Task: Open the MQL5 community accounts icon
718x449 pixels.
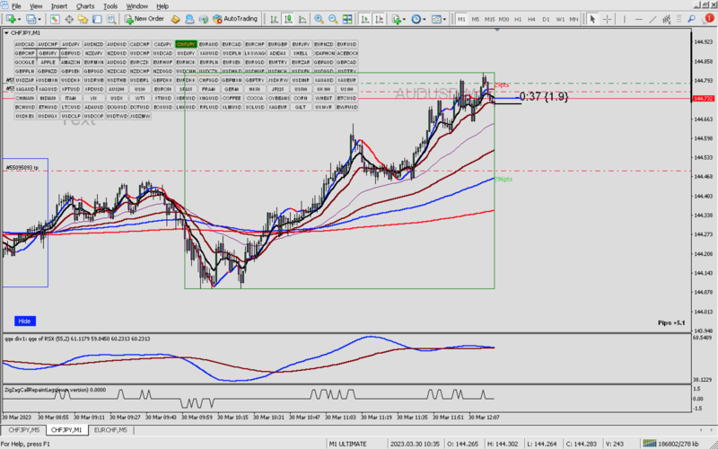Action: [x=189, y=19]
